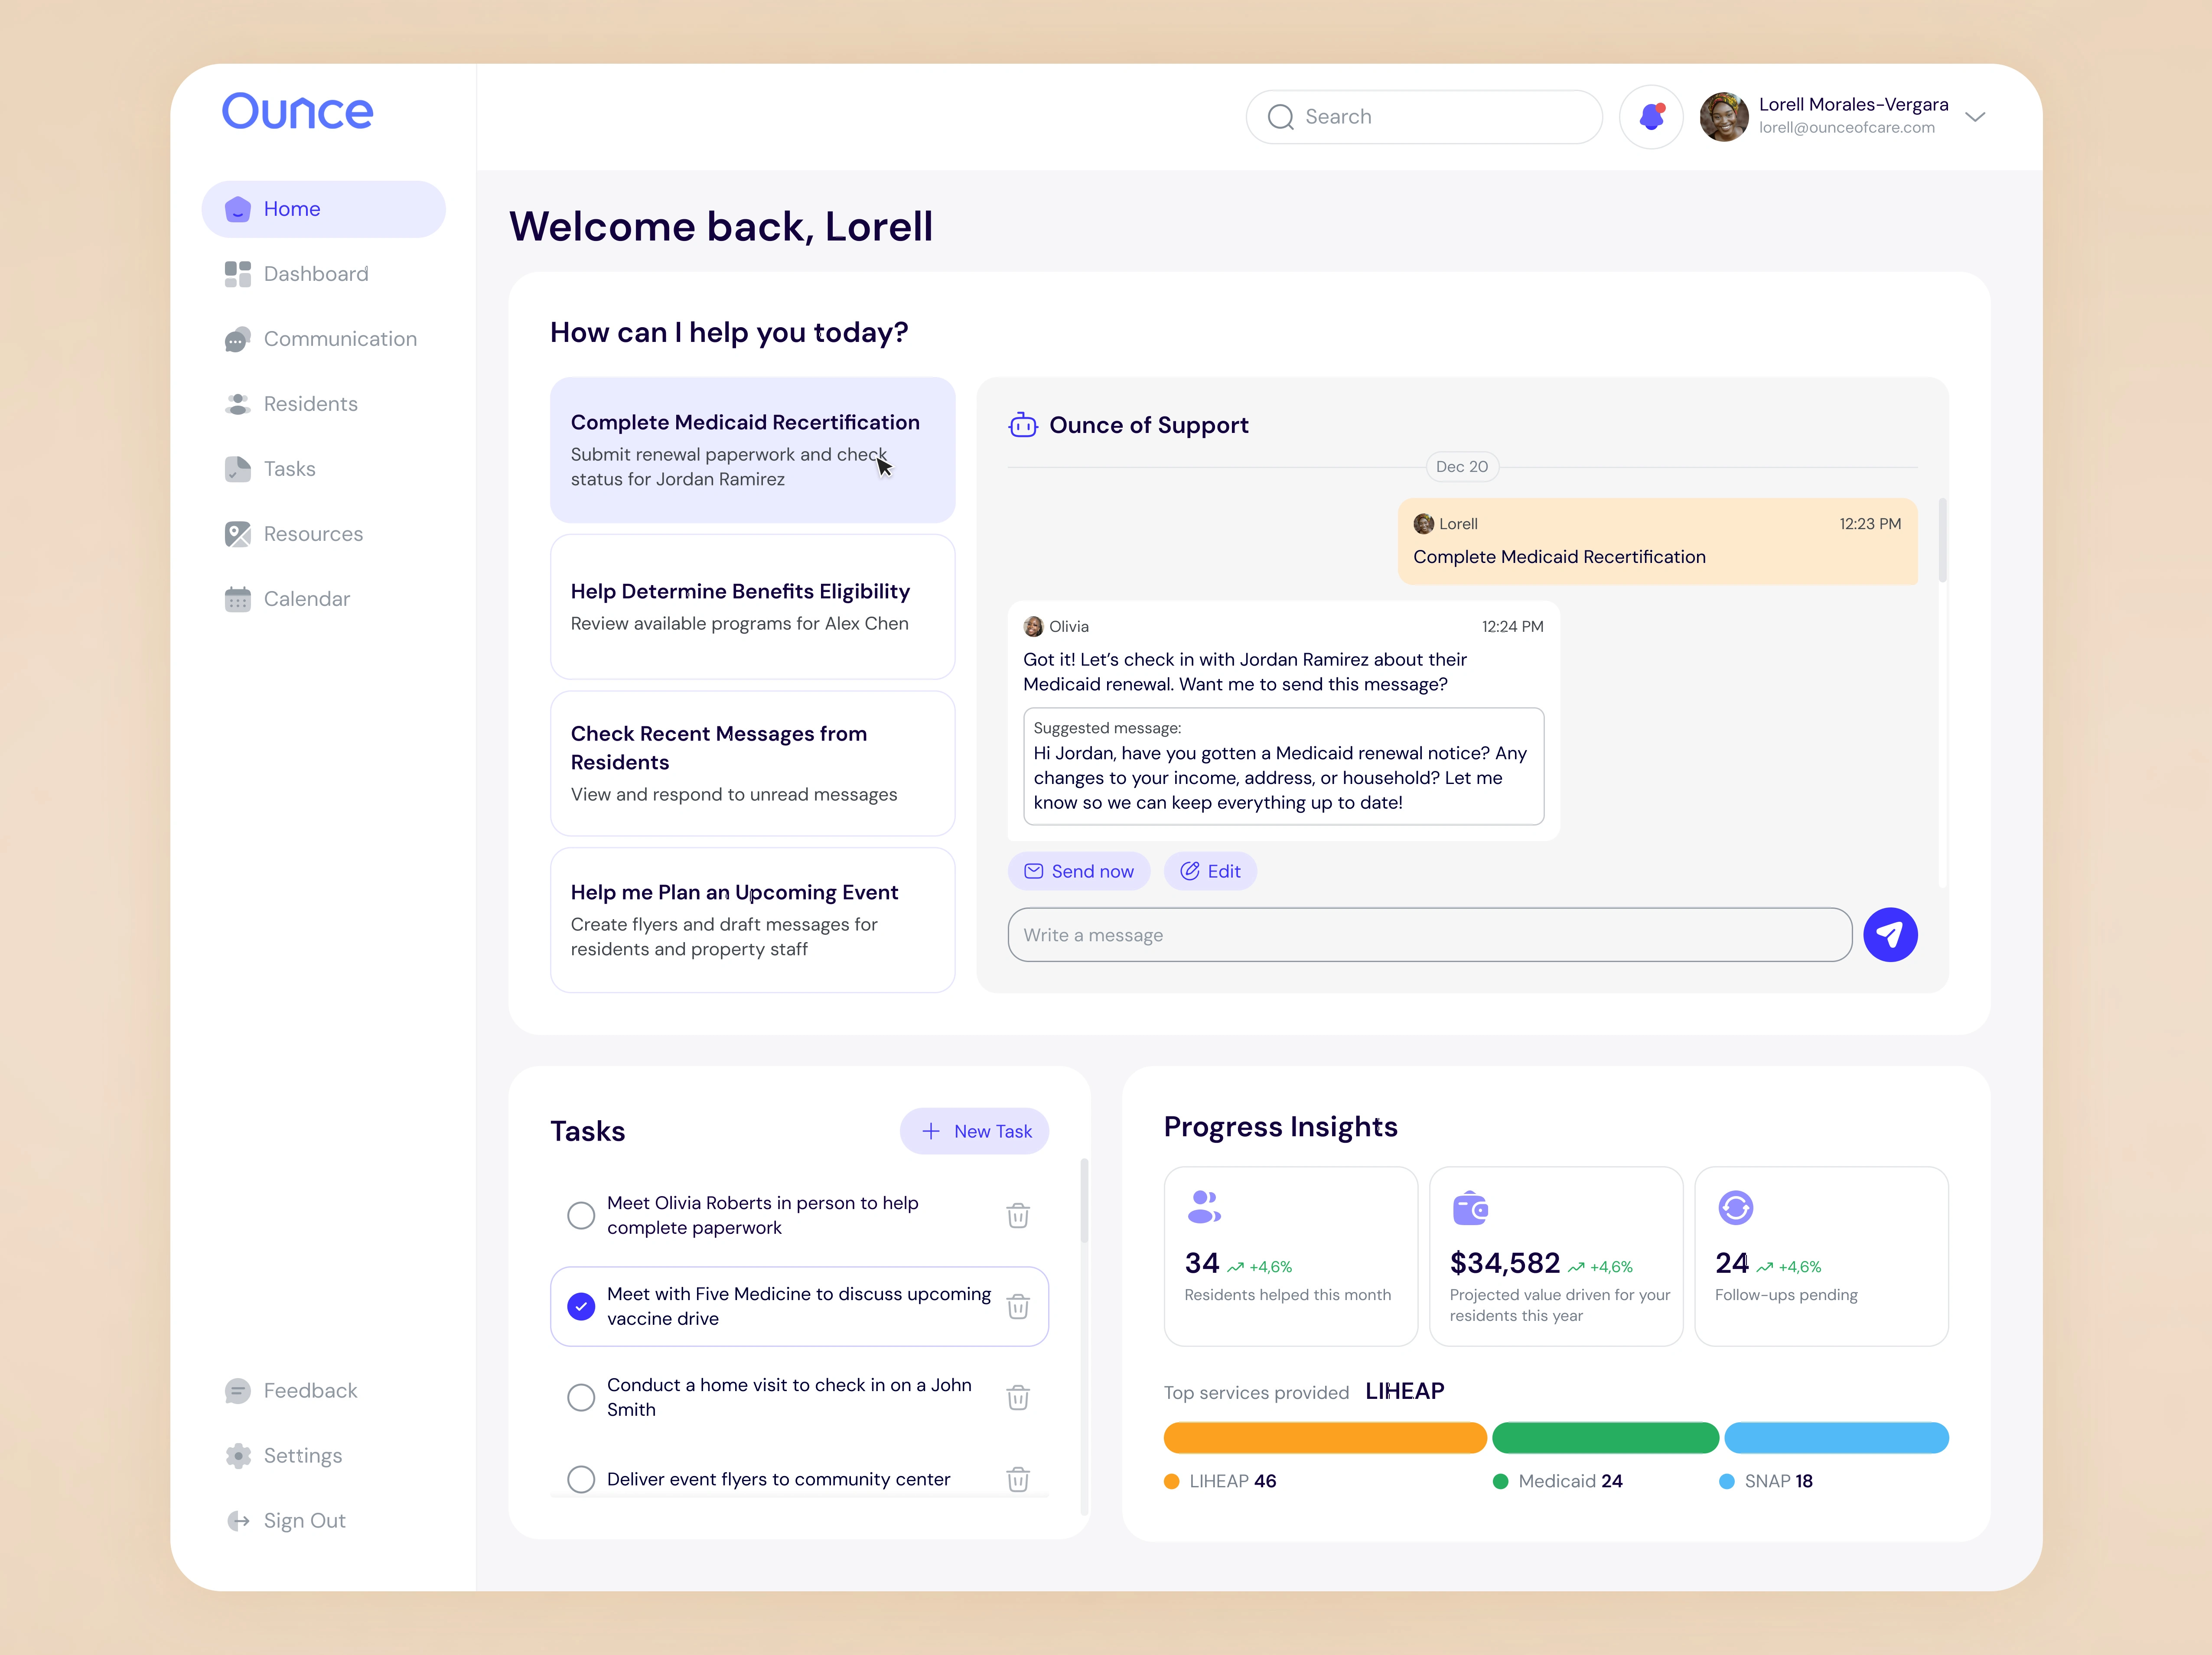Click the Dashboard grid icon
This screenshot has height=1655, width=2212.
click(x=238, y=274)
